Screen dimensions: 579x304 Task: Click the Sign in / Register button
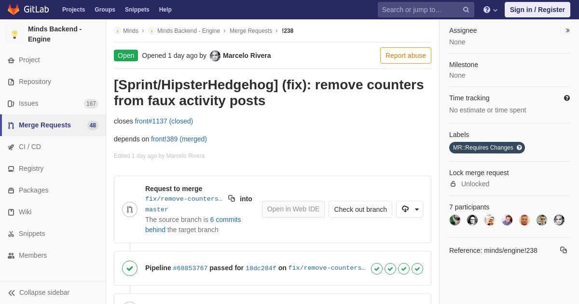coord(538,10)
